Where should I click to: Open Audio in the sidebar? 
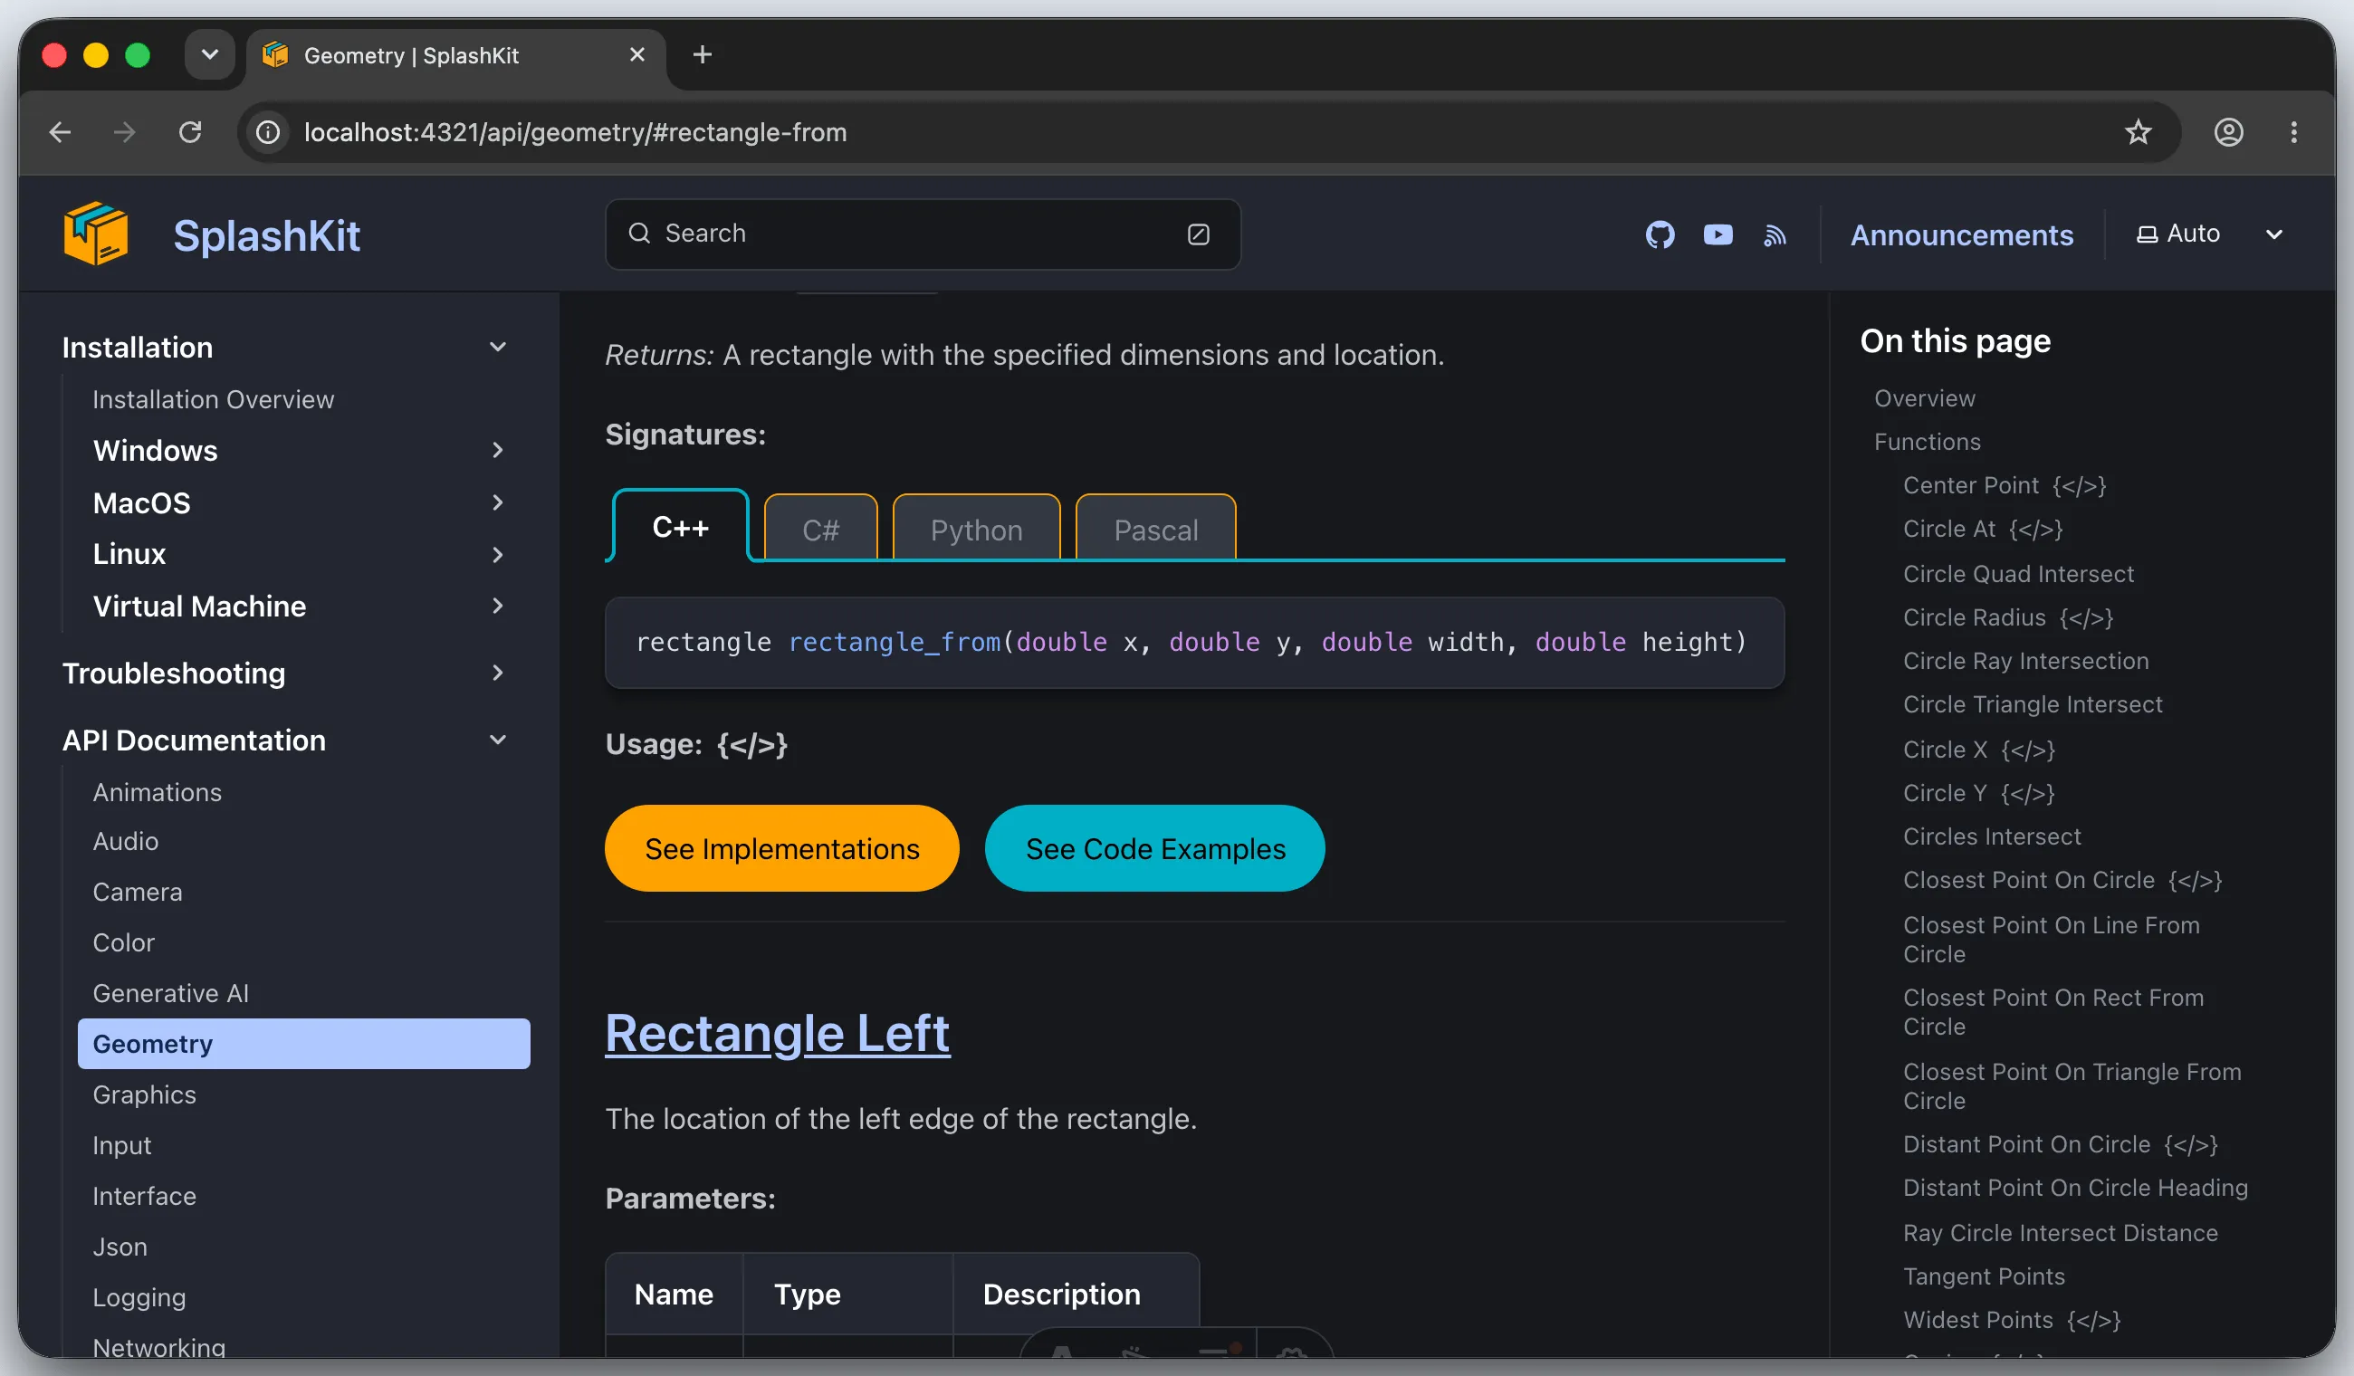pyautogui.click(x=125, y=841)
